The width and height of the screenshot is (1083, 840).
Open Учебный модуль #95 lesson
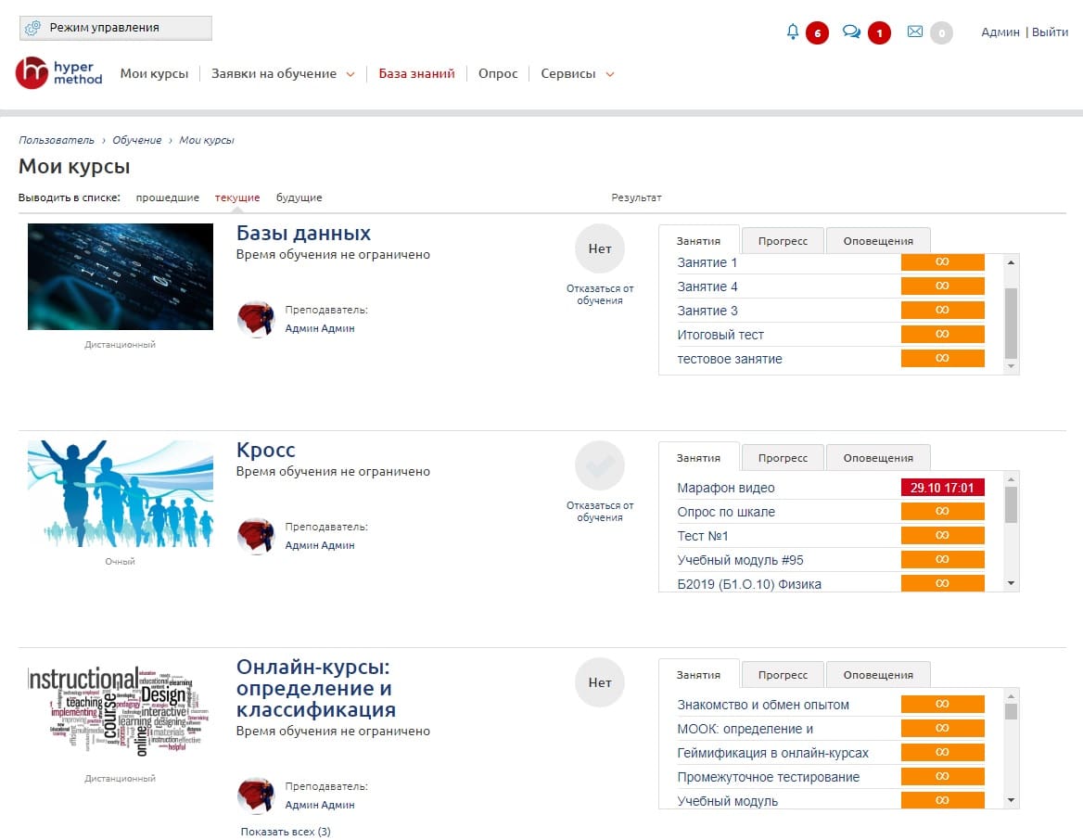coord(741,560)
